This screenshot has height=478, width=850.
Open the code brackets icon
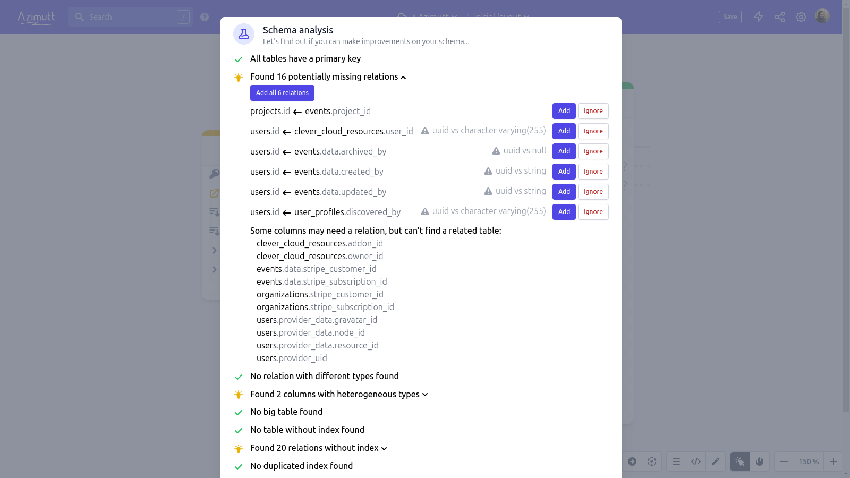coord(696,462)
